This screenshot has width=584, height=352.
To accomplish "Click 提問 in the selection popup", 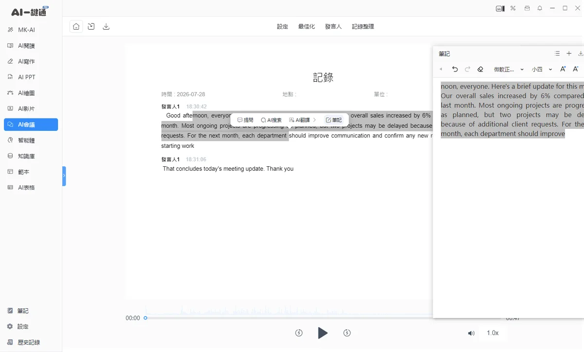I will pos(245,120).
